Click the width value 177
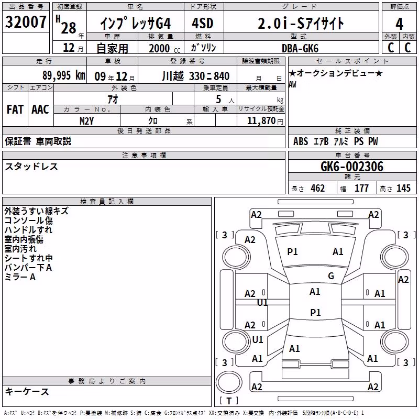 pyautogui.click(x=361, y=189)
